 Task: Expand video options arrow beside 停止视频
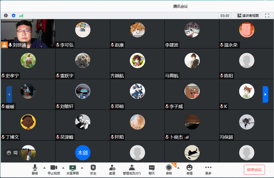click(63, 167)
